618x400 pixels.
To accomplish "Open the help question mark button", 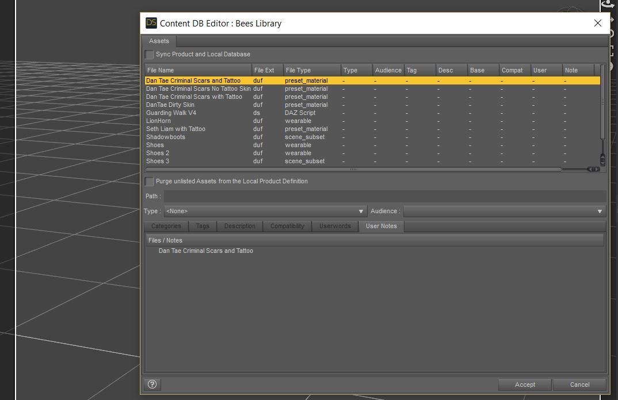I will 152,384.
